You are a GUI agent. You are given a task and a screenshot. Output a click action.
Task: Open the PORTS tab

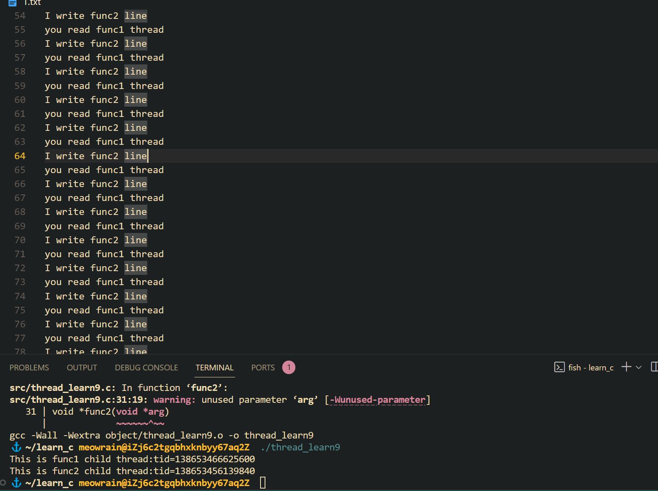(x=263, y=368)
